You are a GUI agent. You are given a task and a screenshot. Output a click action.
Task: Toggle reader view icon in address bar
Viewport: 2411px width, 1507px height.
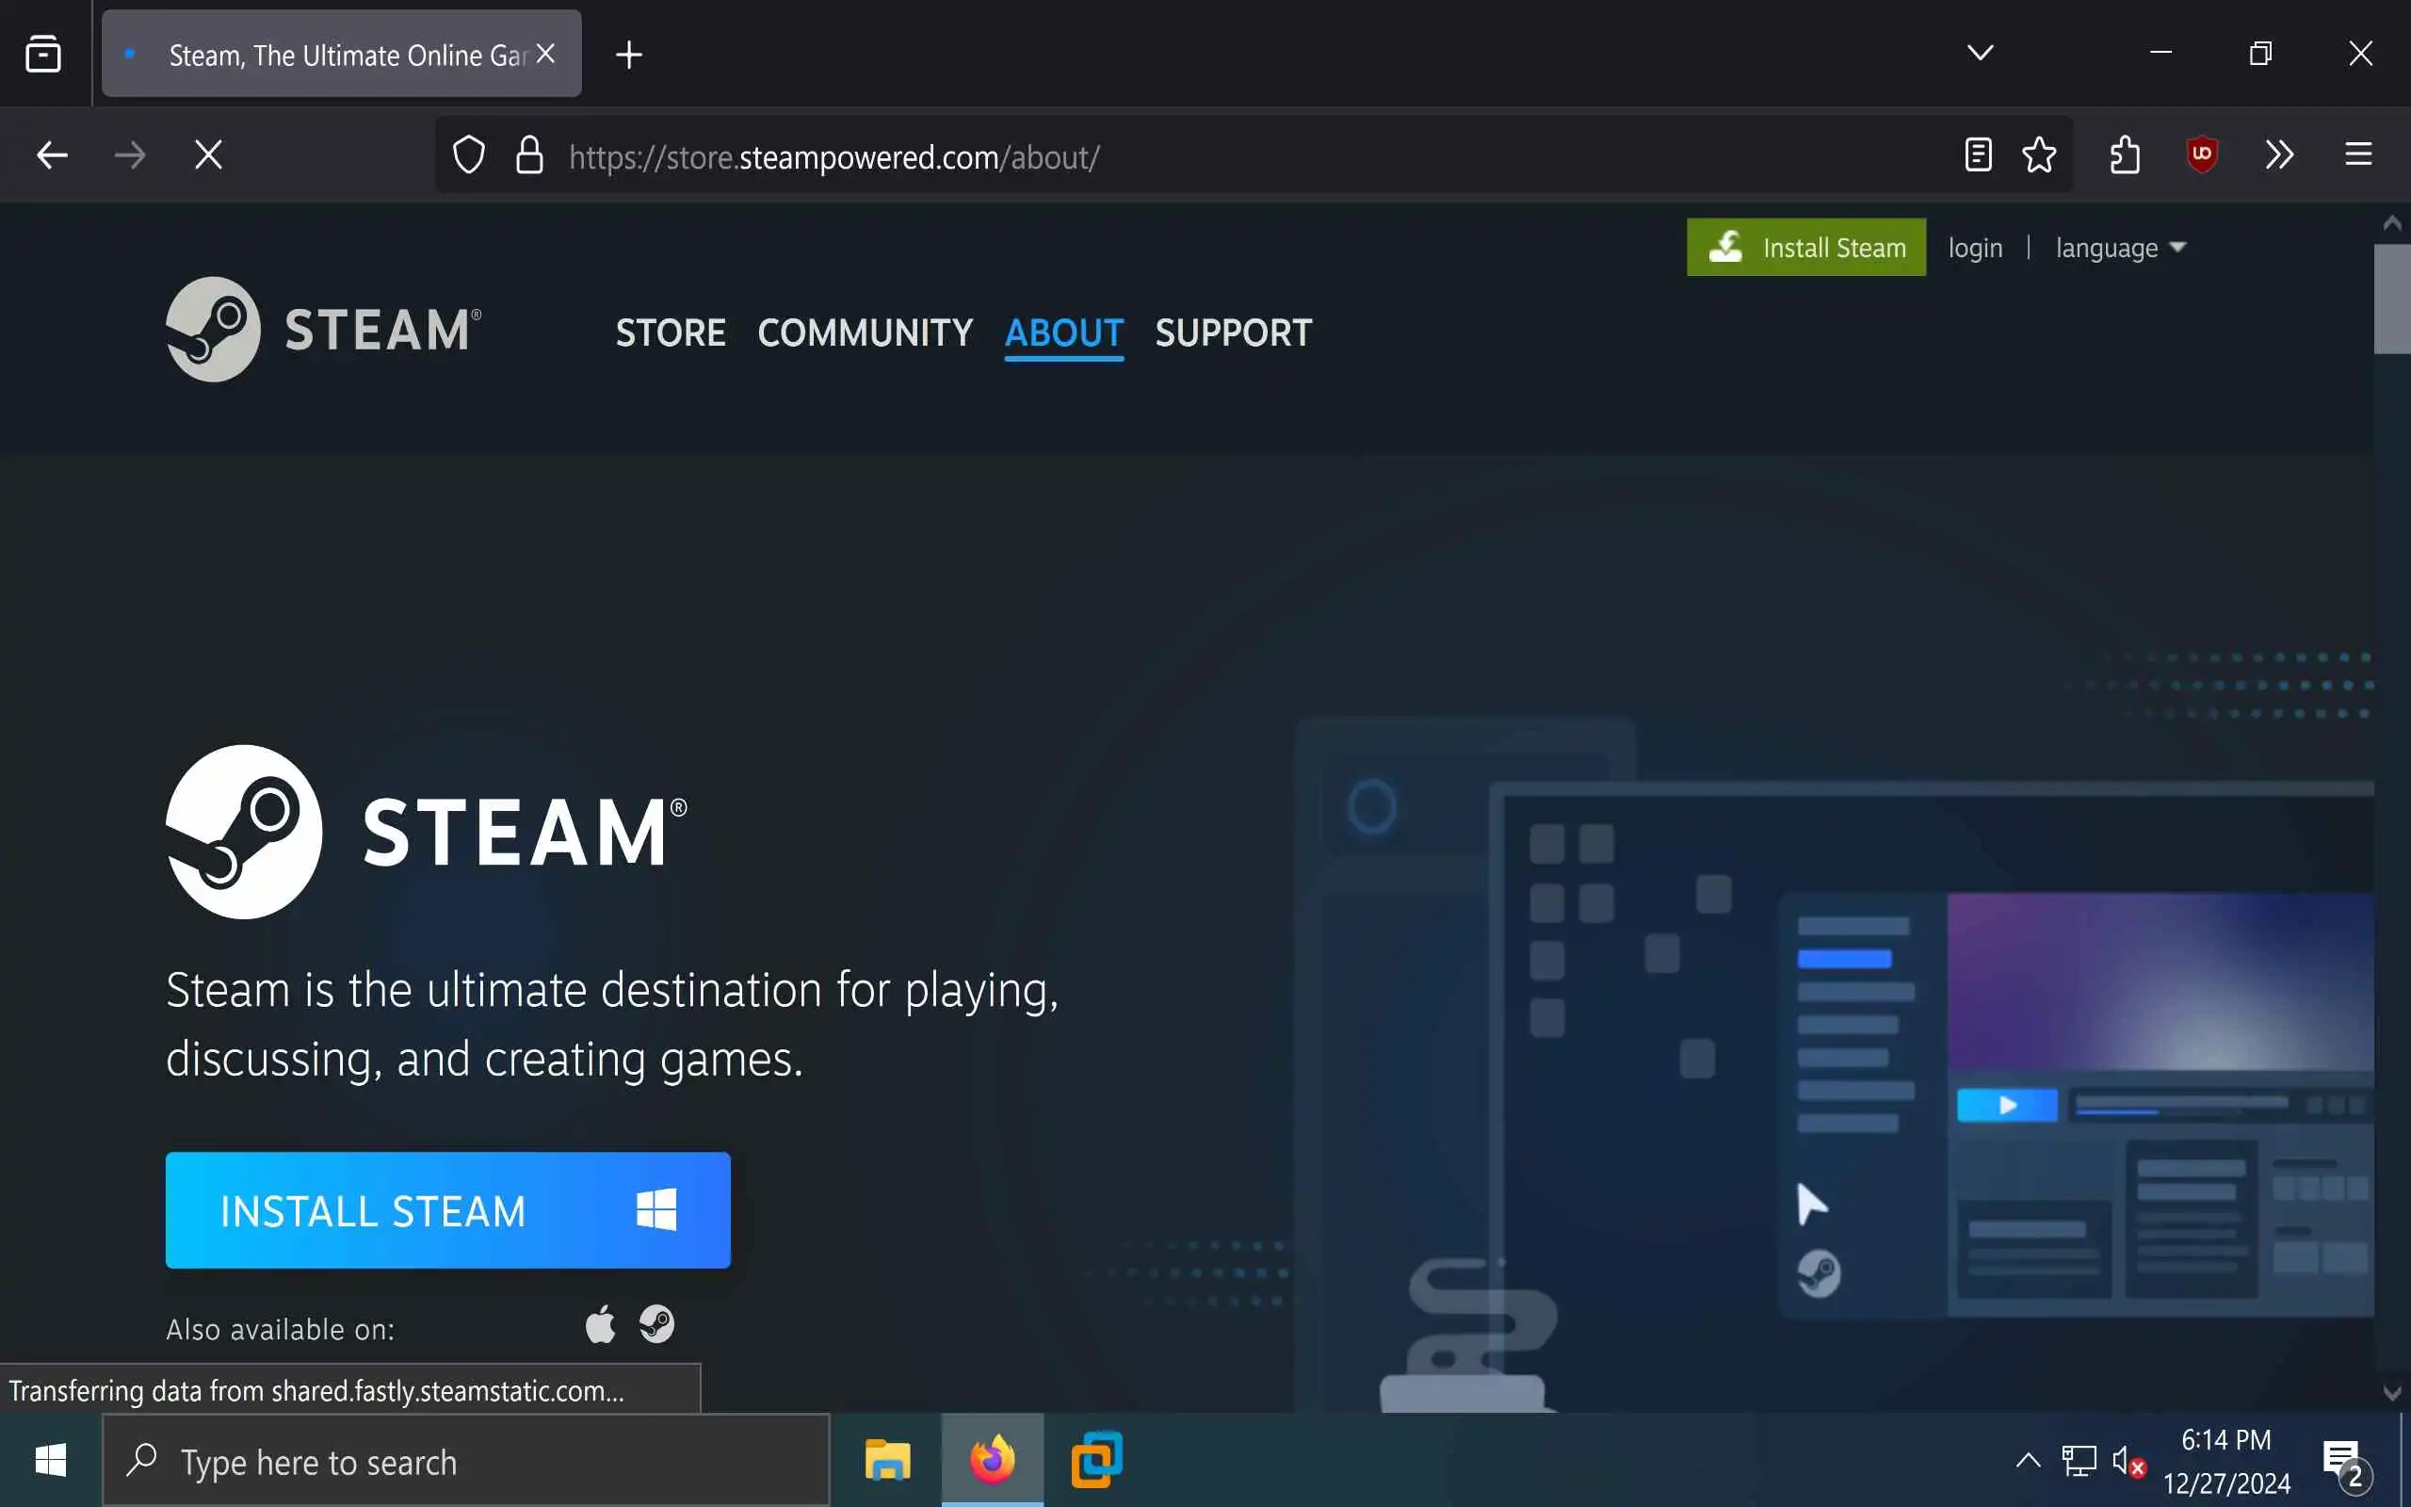pos(1978,154)
